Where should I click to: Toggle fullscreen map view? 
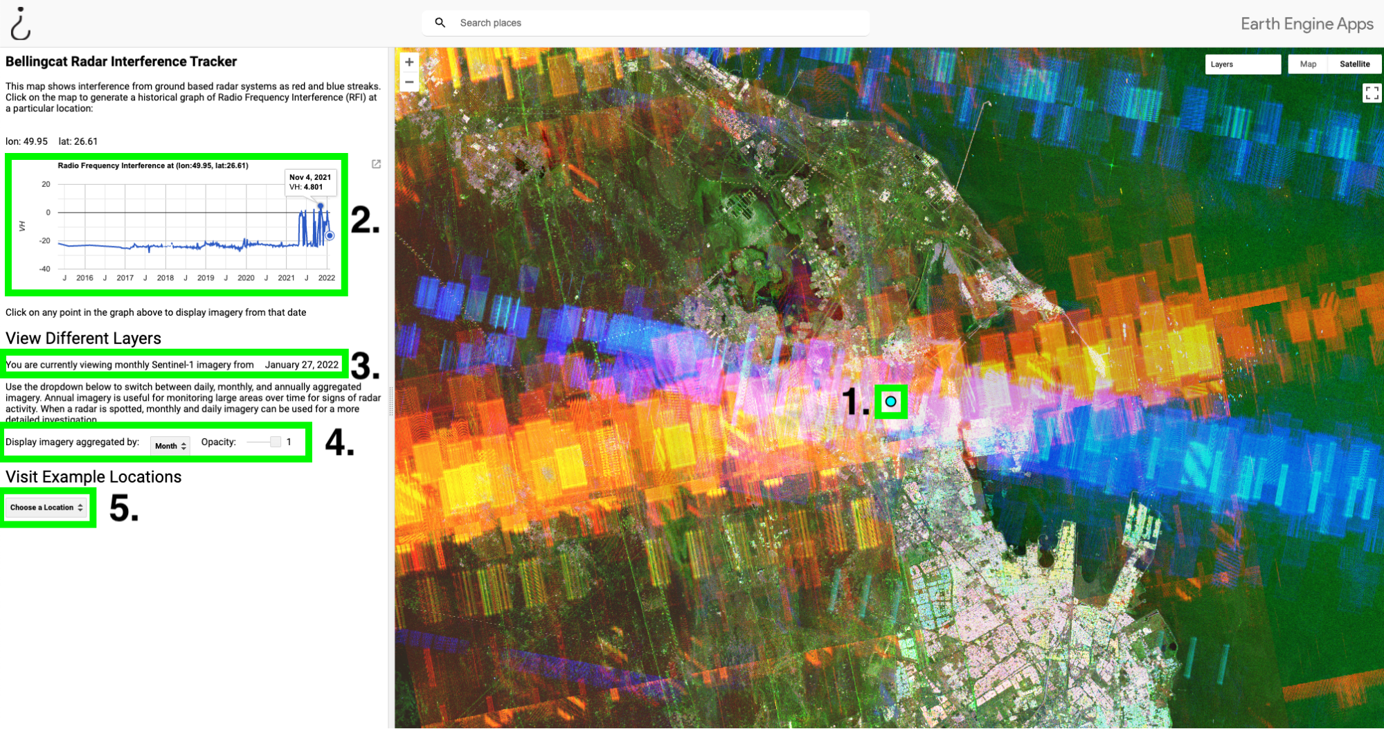tap(1371, 93)
